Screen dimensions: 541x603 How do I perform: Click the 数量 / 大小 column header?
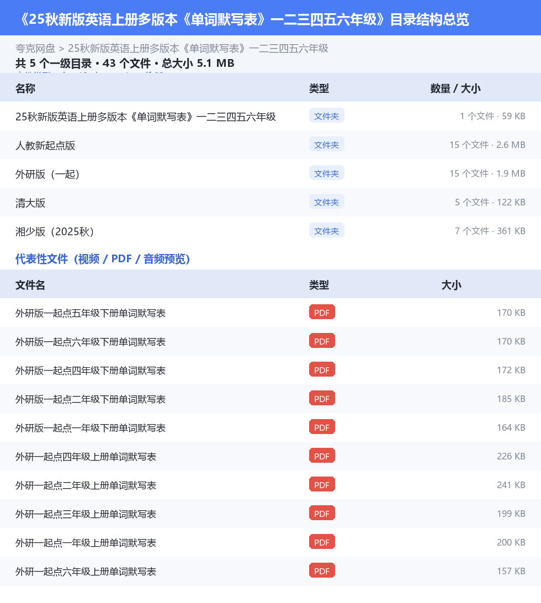click(x=455, y=88)
